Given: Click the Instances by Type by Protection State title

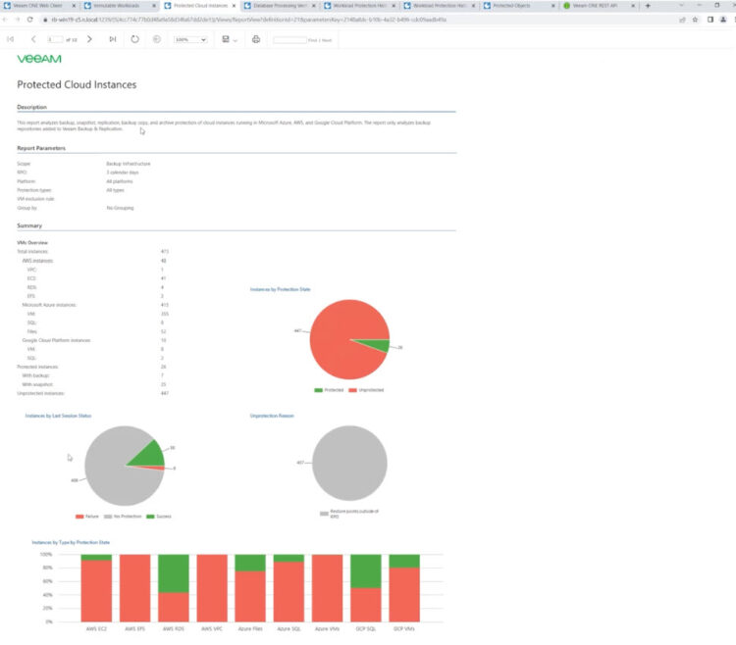Looking at the screenshot, I should pos(71,542).
